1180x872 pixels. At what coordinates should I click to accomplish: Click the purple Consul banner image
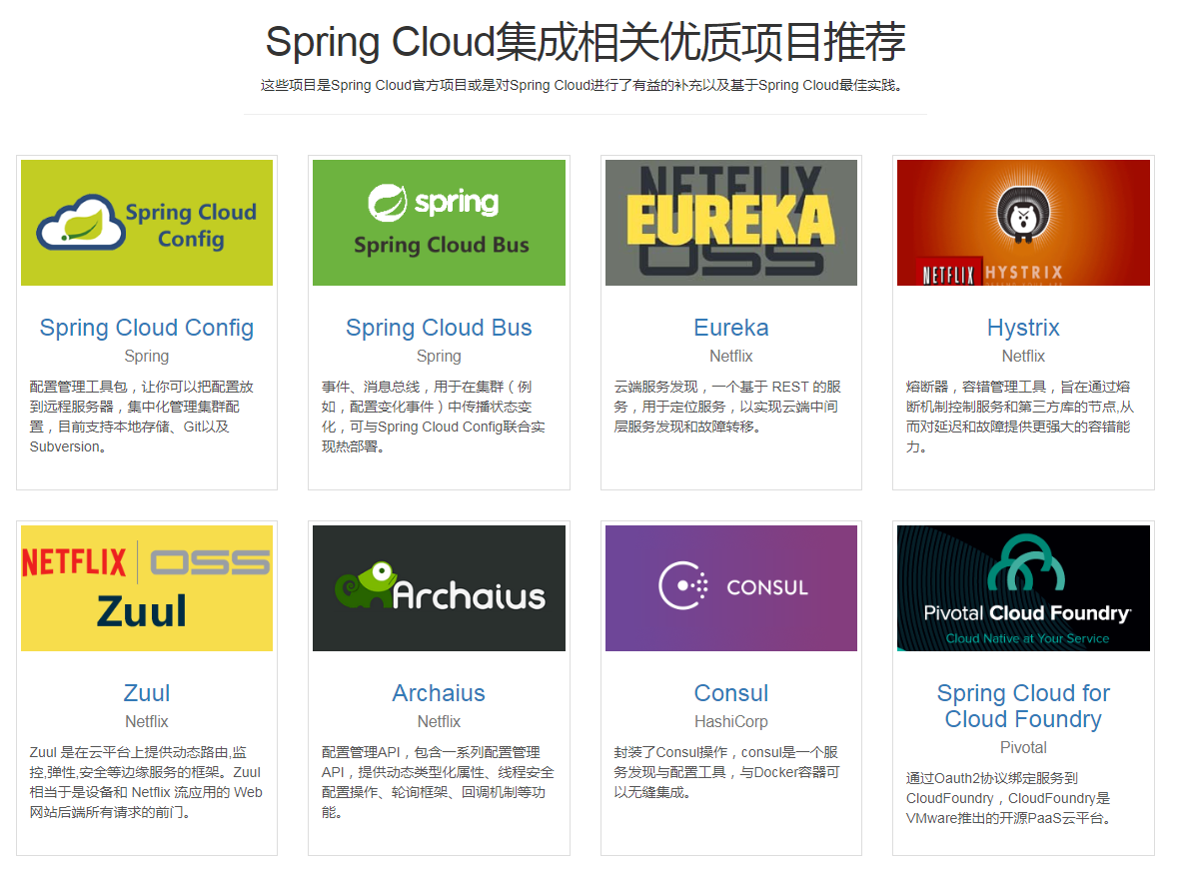pos(730,587)
